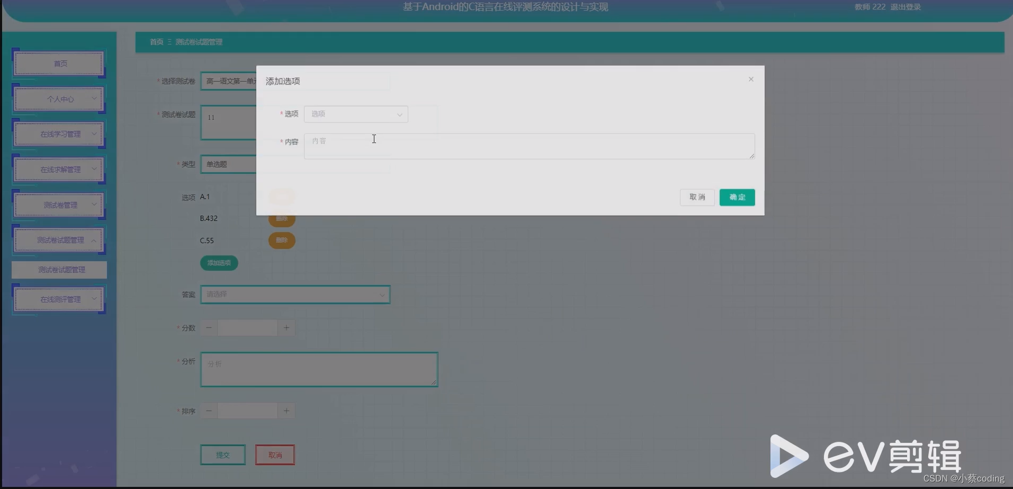
Task: Click the 教师 222 user label
Action: pos(869,7)
